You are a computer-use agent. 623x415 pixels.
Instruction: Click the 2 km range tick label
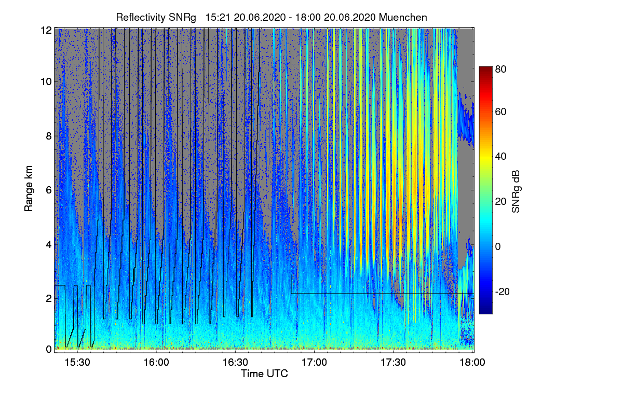click(48, 298)
